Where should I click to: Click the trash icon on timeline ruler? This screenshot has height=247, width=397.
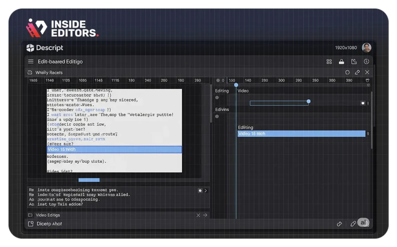368,80
